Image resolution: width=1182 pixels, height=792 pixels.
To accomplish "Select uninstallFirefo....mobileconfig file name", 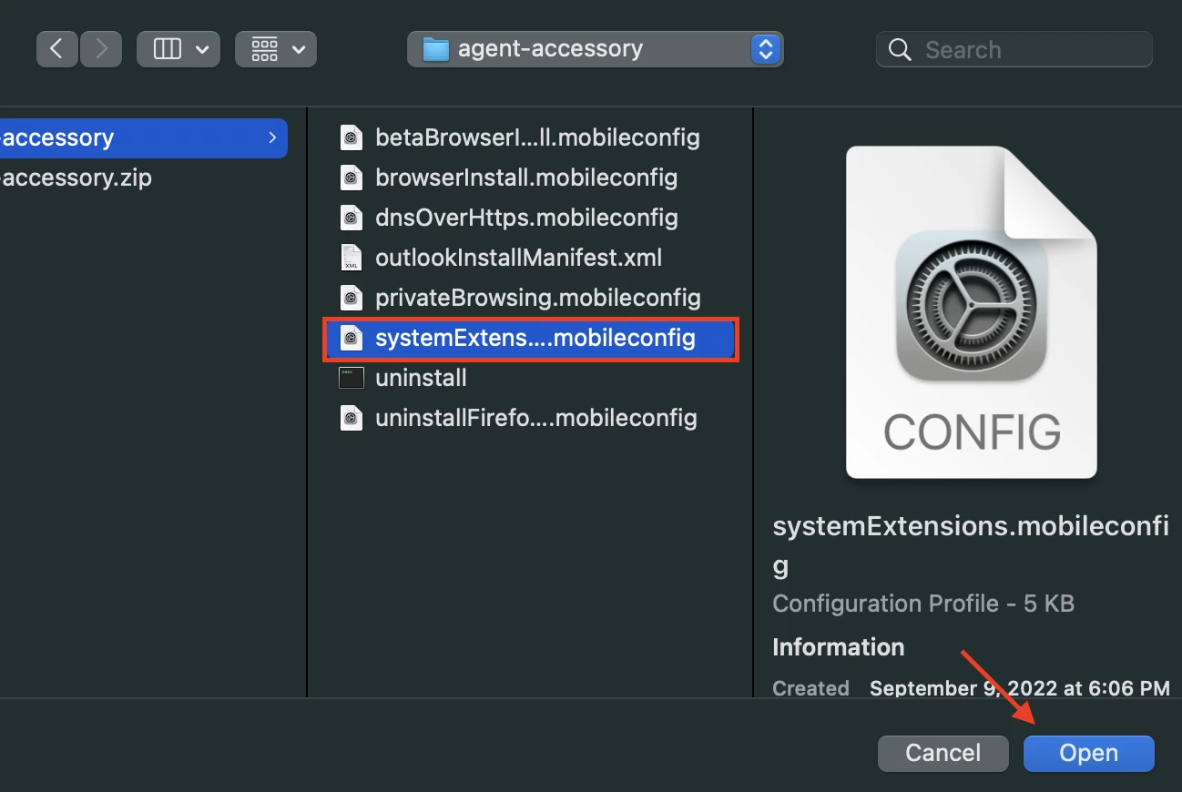I will (x=536, y=418).
